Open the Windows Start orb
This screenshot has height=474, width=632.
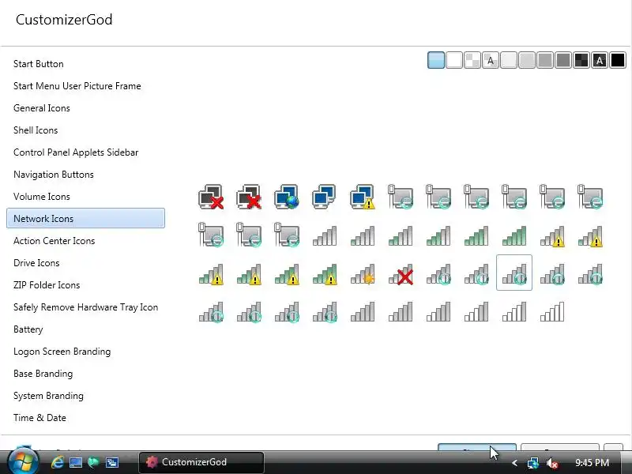[x=23, y=461]
